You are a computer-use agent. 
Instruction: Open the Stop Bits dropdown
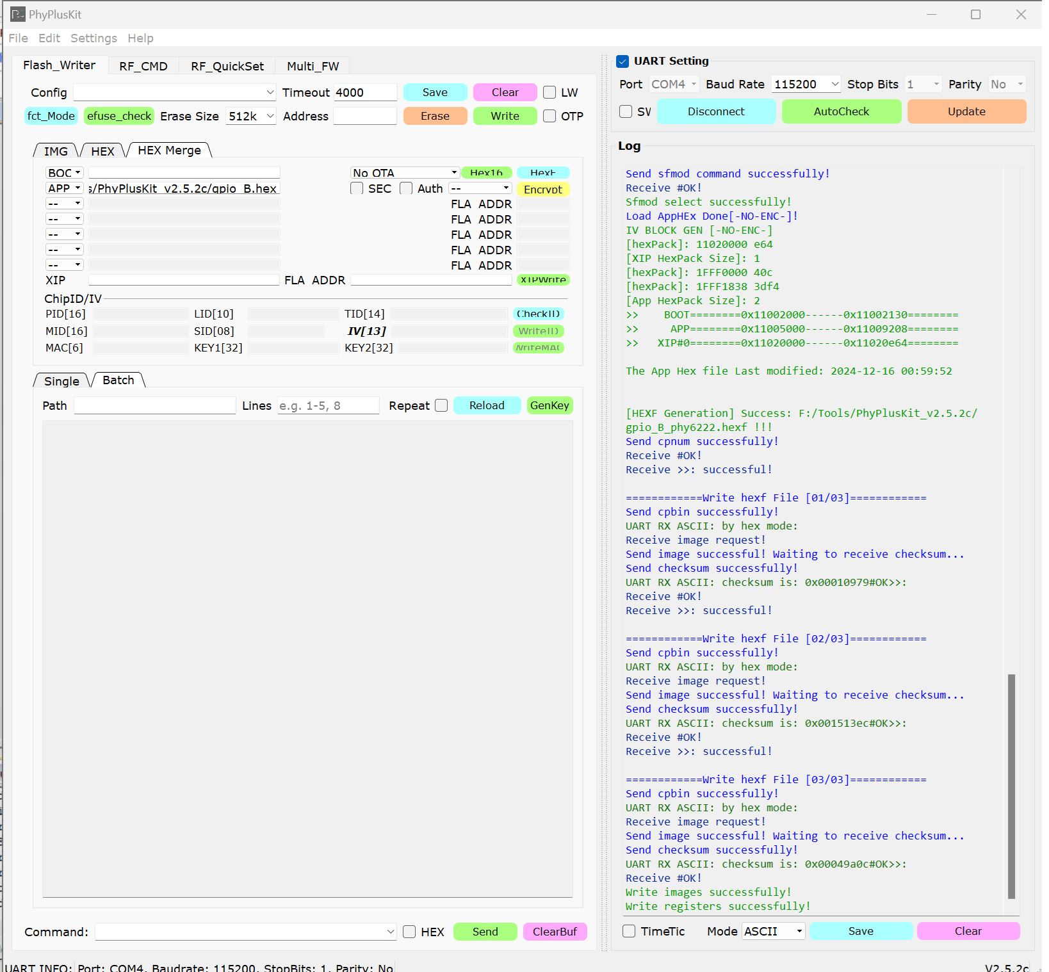(x=923, y=84)
